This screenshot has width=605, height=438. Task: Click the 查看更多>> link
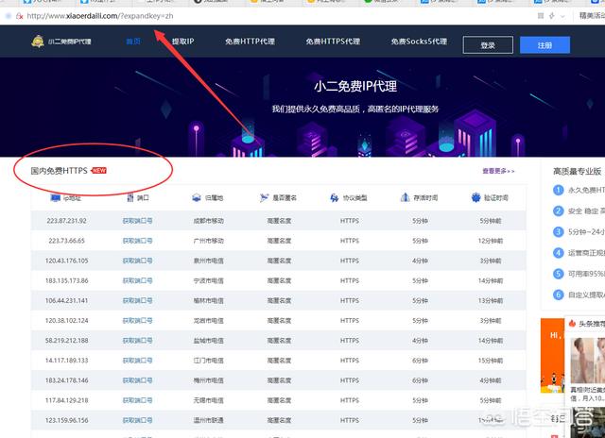pyautogui.click(x=498, y=171)
